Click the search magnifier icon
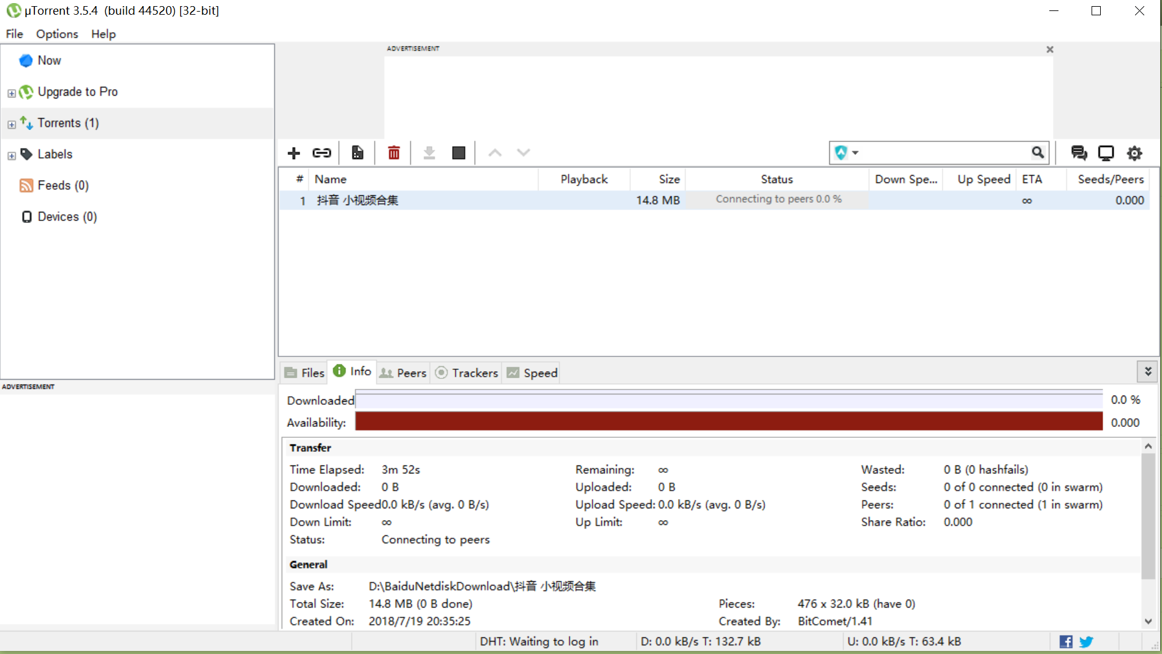Viewport: 1162px width, 654px height. coord(1037,152)
